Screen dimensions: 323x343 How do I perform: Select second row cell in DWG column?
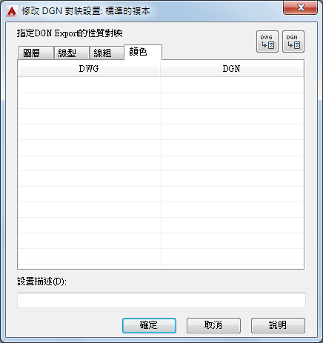click(90, 101)
